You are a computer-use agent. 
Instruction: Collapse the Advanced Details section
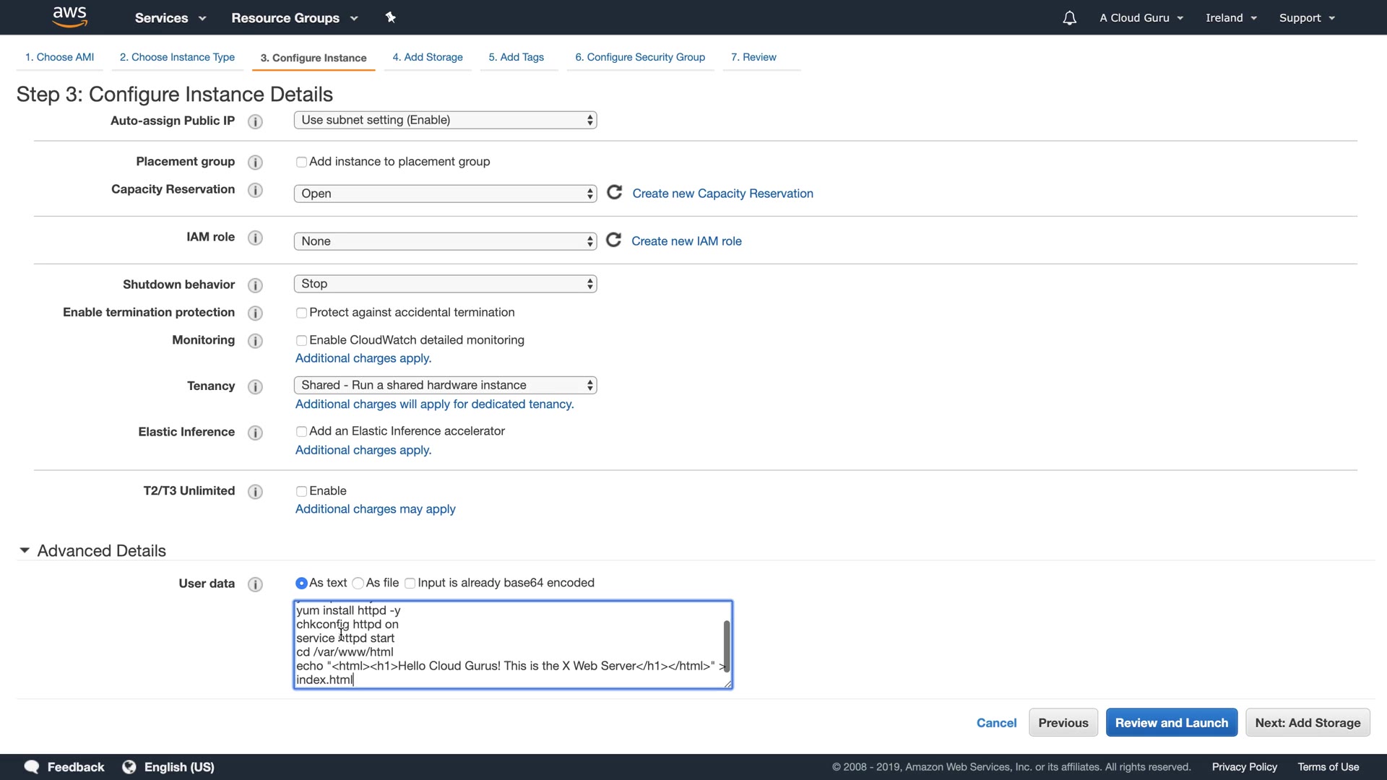pyautogui.click(x=25, y=550)
